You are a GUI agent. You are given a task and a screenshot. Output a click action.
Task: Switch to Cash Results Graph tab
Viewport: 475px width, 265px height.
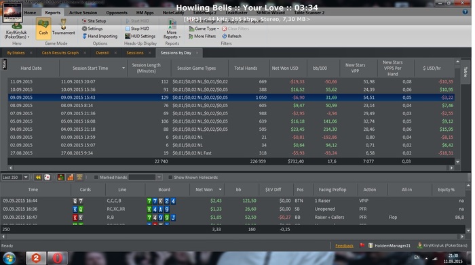(60, 53)
